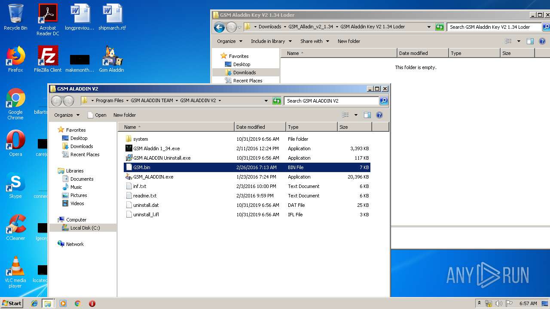Launch FileZilla Client from the desktop
Screen dimensions: 550x309
[48, 59]
